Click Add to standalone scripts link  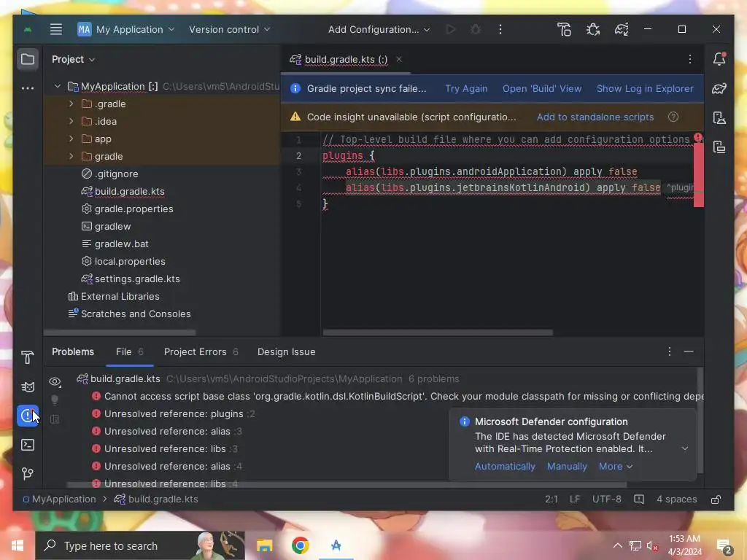tap(595, 117)
